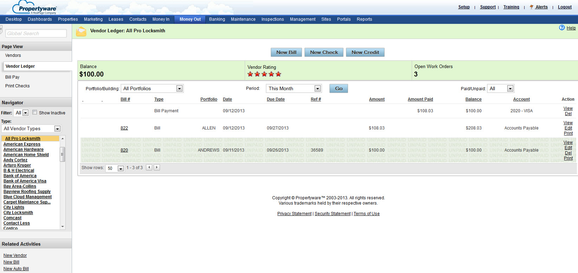Click the vendor rating stars
Image resolution: width=578 pixels, height=273 pixels.
coord(264,74)
